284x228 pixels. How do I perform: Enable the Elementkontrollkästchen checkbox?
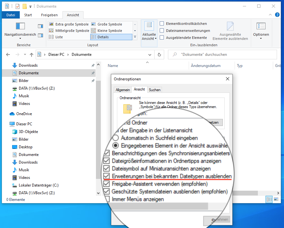pyautogui.click(x=162, y=24)
